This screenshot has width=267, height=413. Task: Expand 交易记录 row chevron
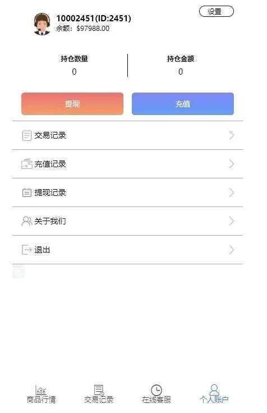tap(231, 135)
